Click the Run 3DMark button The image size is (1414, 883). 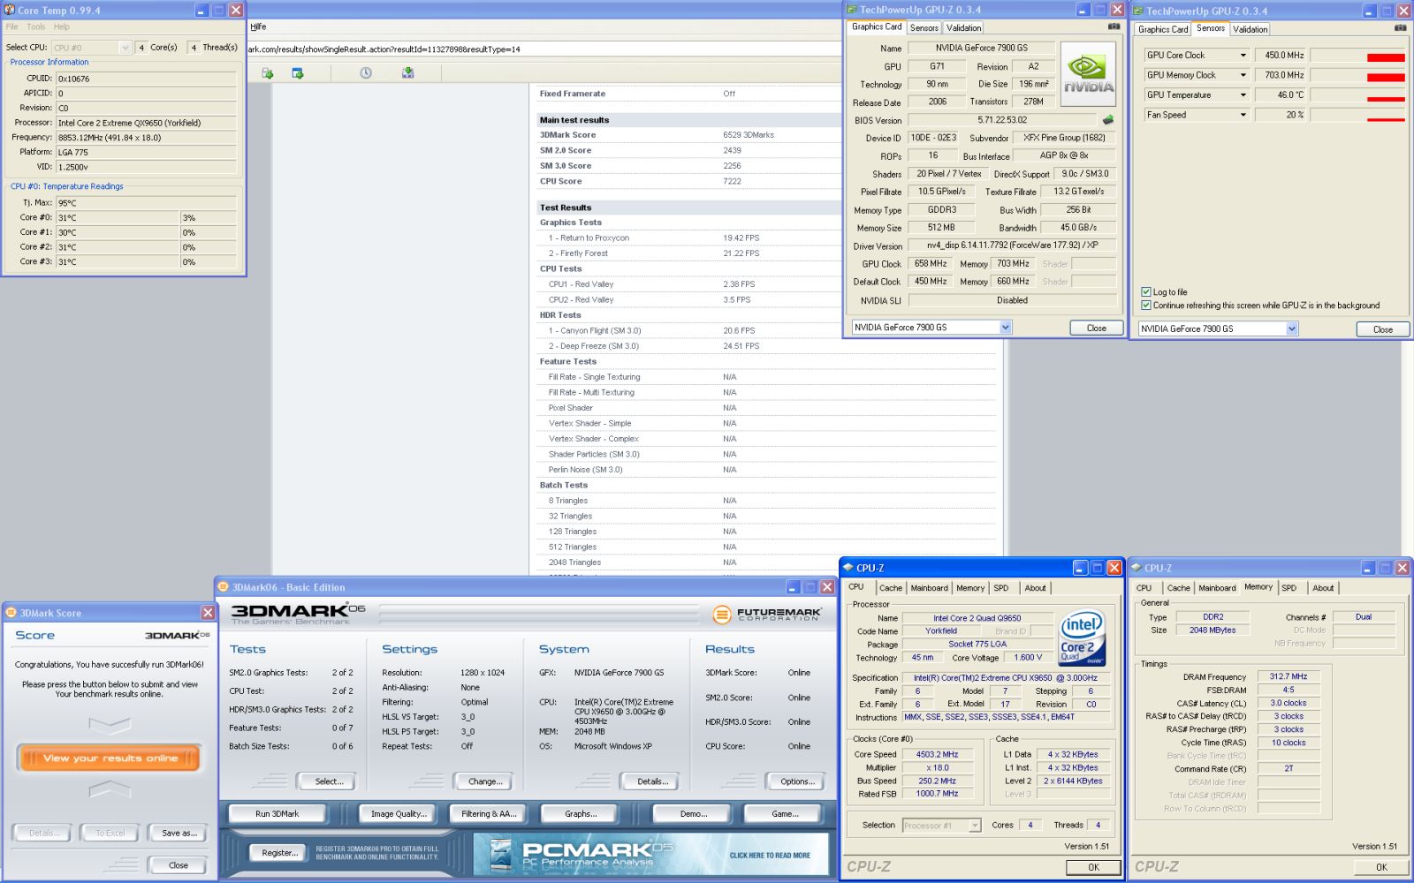tap(277, 814)
